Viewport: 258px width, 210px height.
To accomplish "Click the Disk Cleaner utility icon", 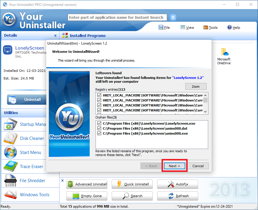I will (x=11, y=138).
